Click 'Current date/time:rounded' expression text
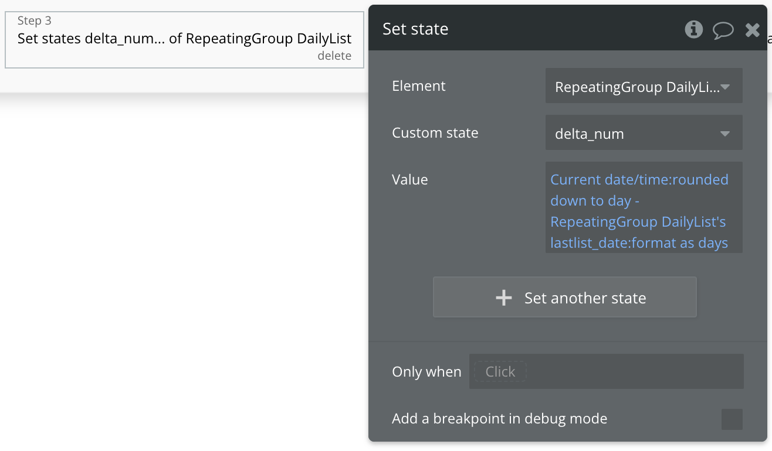This screenshot has width=772, height=451. pos(639,180)
